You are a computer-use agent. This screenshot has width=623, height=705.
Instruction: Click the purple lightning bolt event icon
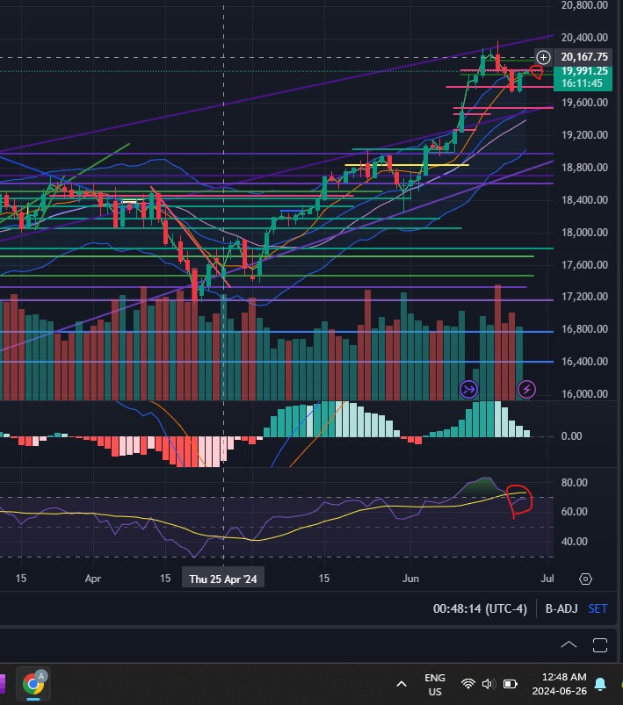pyautogui.click(x=526, y=388)
